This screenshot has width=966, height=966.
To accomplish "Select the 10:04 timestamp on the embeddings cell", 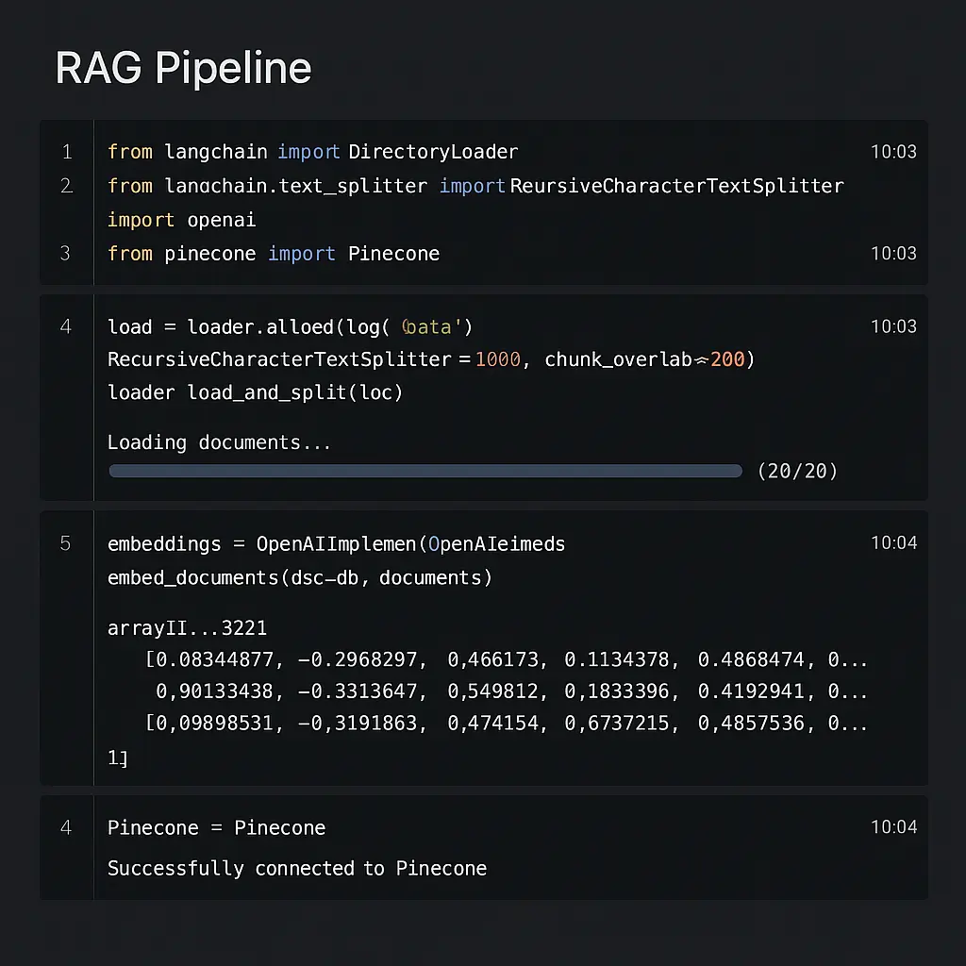I will [x=893, y=544].
